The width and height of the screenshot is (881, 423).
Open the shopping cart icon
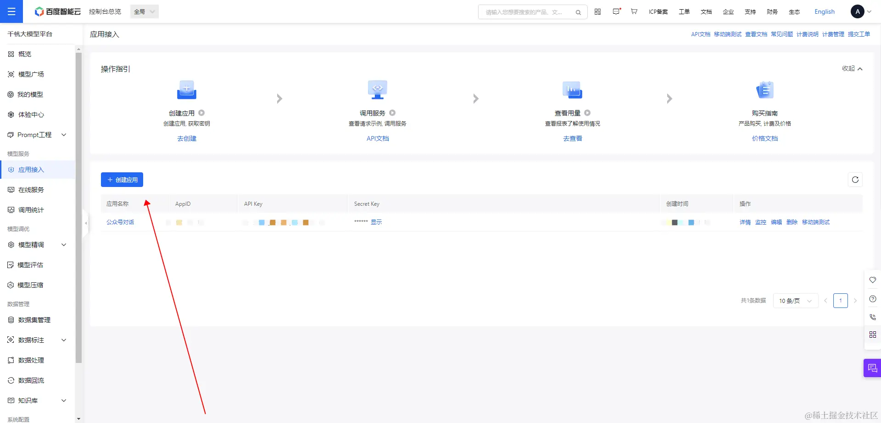[x=634, y=11]
